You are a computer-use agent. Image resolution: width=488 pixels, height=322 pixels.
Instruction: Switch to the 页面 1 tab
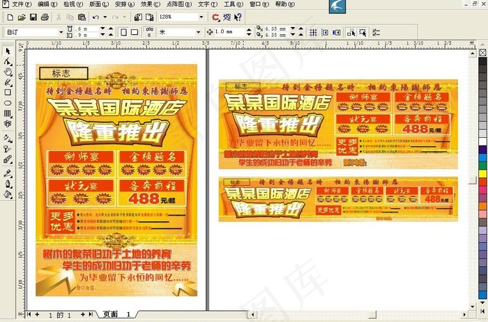[x=116, y=314]
